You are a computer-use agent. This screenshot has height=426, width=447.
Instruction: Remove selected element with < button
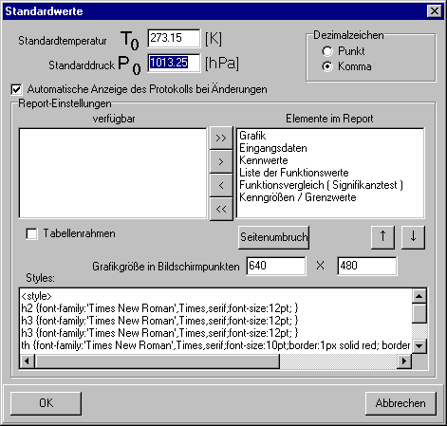(x=221, y=185)
